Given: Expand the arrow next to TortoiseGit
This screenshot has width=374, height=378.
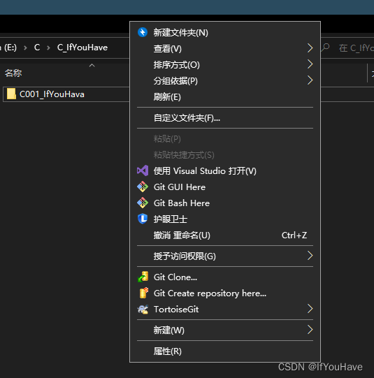Looking at the screenshot, I should tap(310, 309).
